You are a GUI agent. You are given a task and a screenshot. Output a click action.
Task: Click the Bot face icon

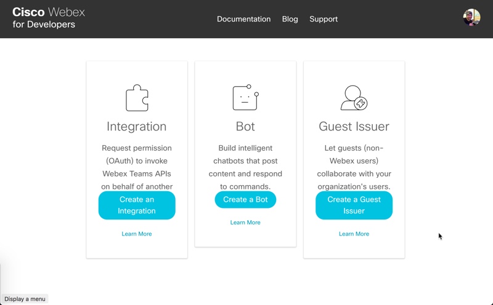(245, 98)
